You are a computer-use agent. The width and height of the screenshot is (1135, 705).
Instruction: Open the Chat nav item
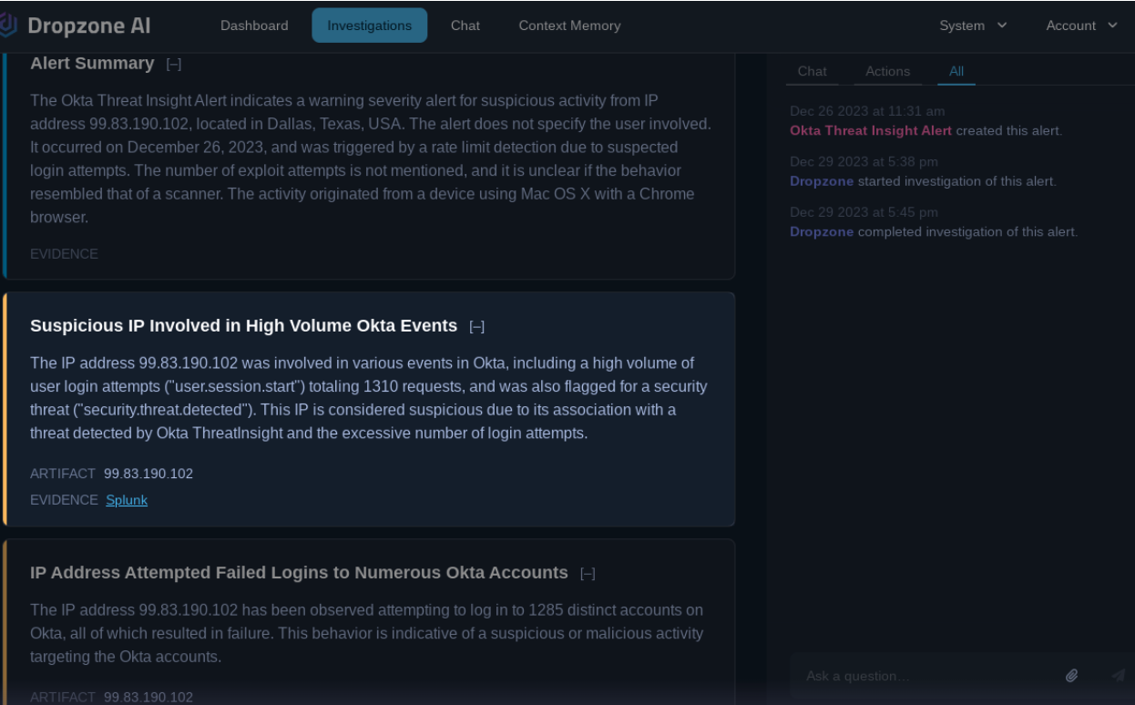465,26
